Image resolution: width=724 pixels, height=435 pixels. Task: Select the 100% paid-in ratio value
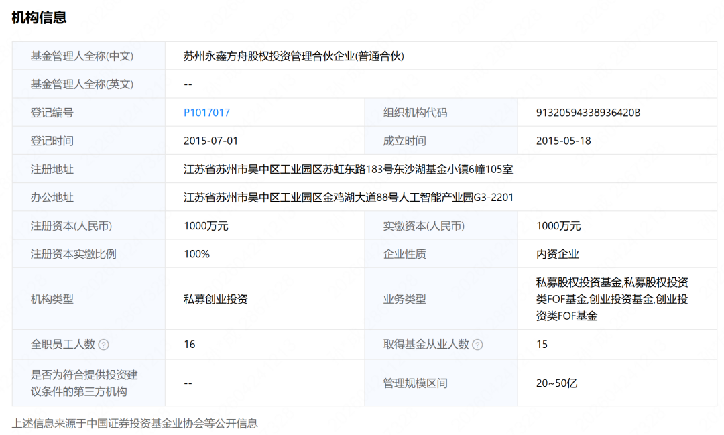196,254
